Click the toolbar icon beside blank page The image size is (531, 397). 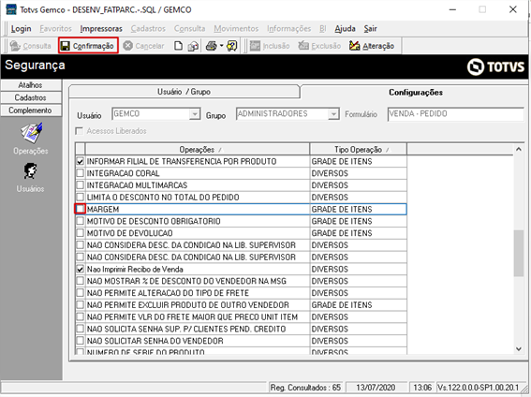pyautogui.click(x=193, y=46)
